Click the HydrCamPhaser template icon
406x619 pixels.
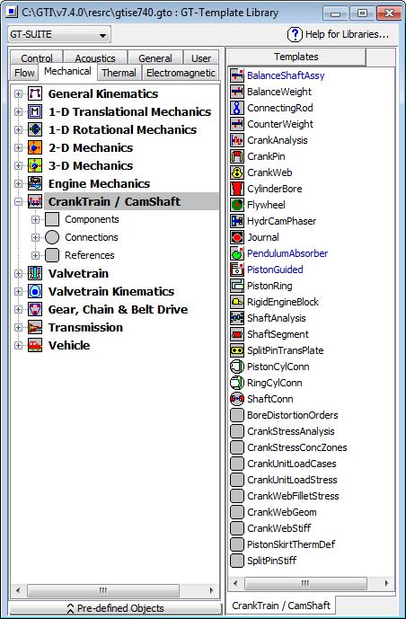(237, 221)
